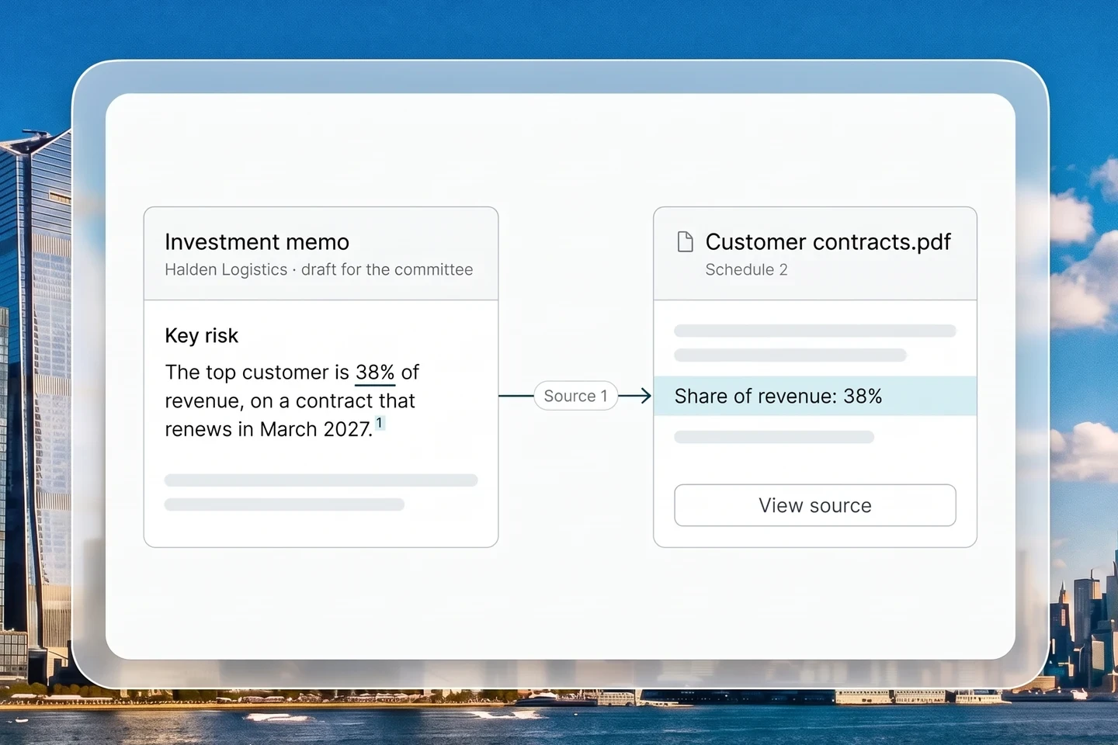Select the highlighted Share of revenue: 38% row
Viewport: 1118px width, 745px height.
coord(814,396)
